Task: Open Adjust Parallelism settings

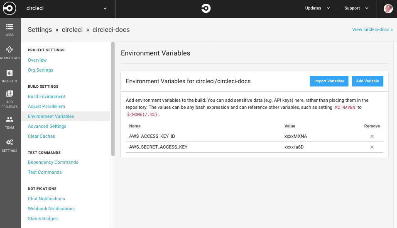Action: (47, 106)
